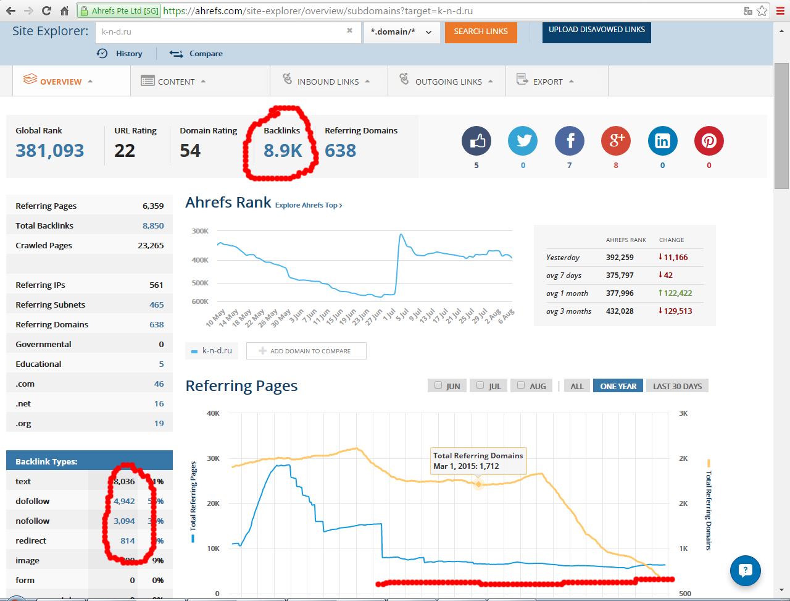Click the Outgoing Links chain icon
The width and height of the screenshot is (790, 601).
[x=404, y=79]
